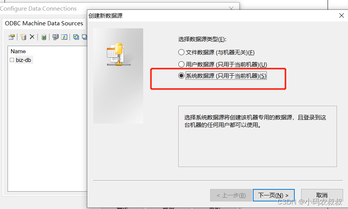This screenshot has height=209, width=348.
Task: Click the Name column header
Action: tap(18, 51)
